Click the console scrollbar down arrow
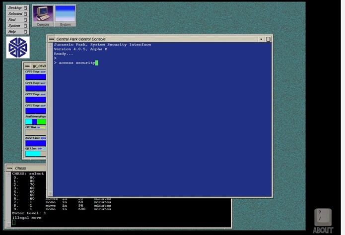Image resolution: width=345 pixels, height=235 pixels. coord(51,194)
